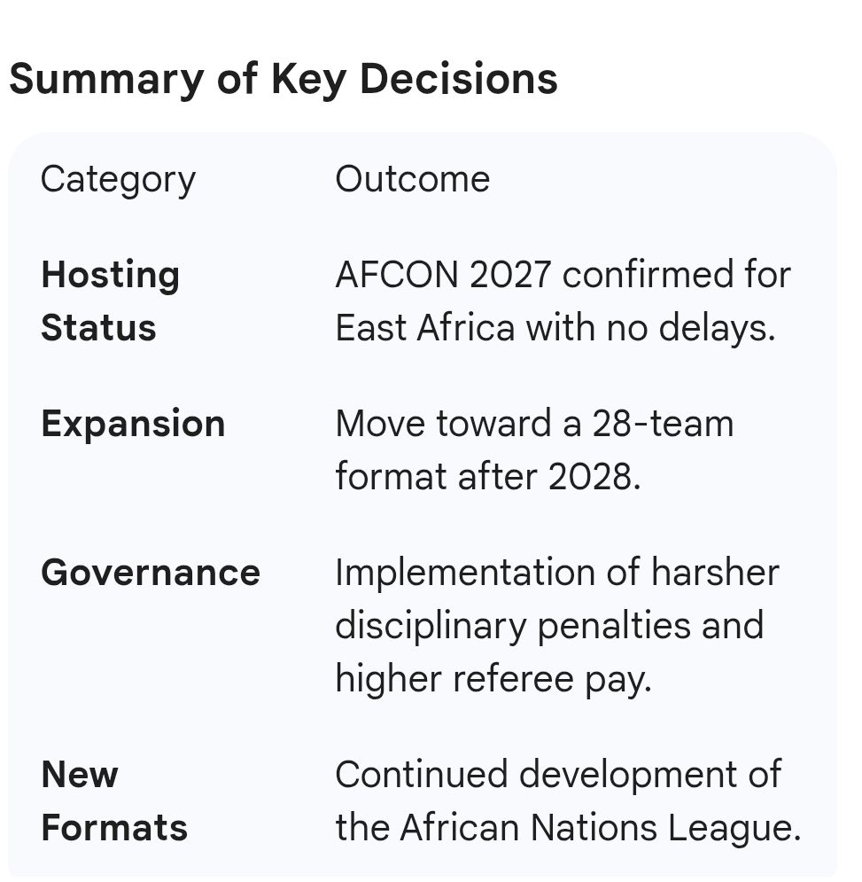
Task: Click the Summary of Key Decisions heading
Action: [283, 79]
